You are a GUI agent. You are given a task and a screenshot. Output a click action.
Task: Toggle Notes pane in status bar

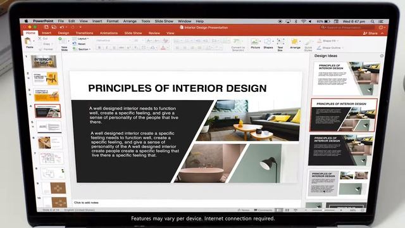[x=244, y=210]
